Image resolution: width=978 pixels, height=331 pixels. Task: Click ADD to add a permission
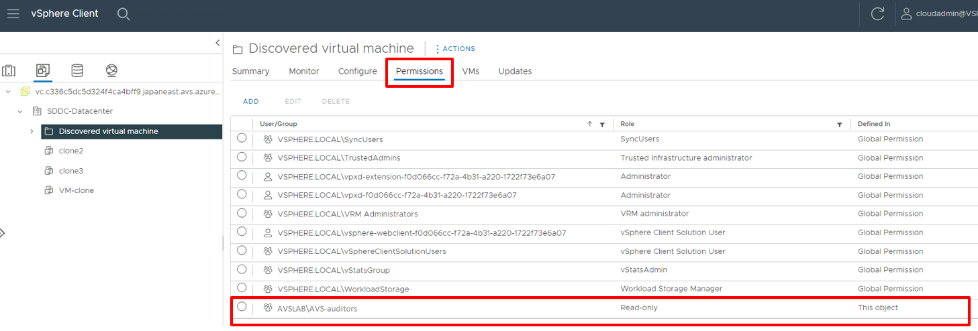251,102
